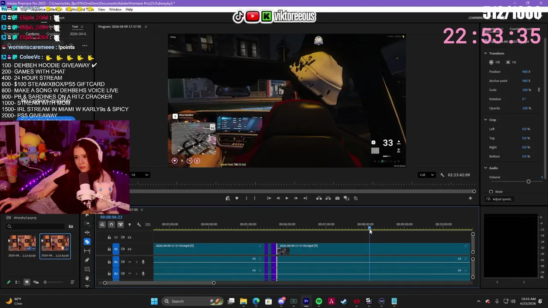Screen dimensions: 548x308
Task: Click the Fill button under Transform
Action: [x=494, y=62]
